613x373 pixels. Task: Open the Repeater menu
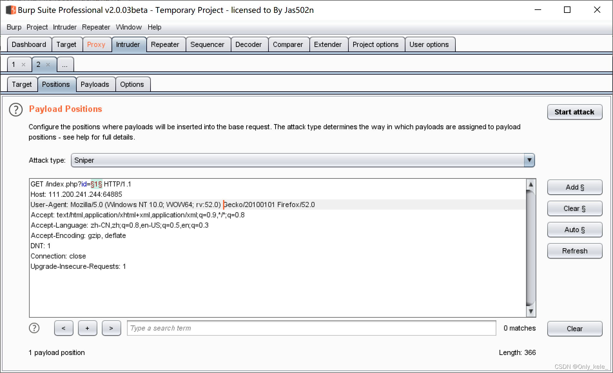(96, 27)
